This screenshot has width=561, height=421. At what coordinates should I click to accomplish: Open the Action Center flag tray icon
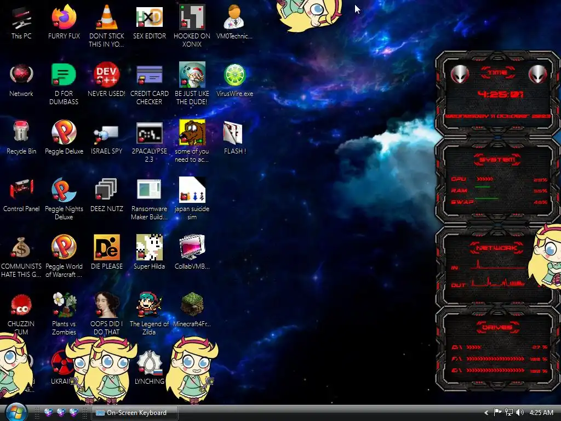click(x=497, y=412)
